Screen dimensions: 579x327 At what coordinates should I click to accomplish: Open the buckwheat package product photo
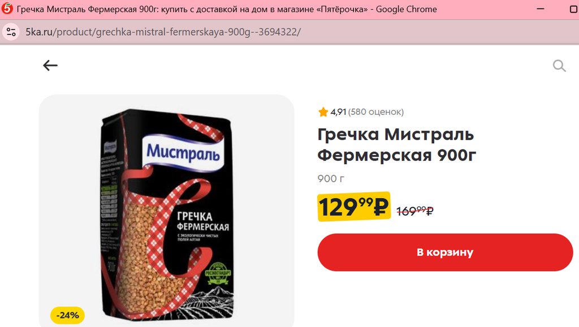167,213
